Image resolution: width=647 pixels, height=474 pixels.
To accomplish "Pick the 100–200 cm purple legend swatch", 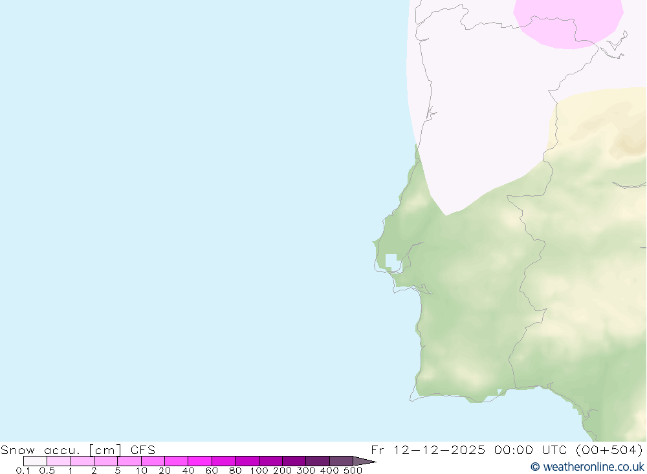I will 270,461.
